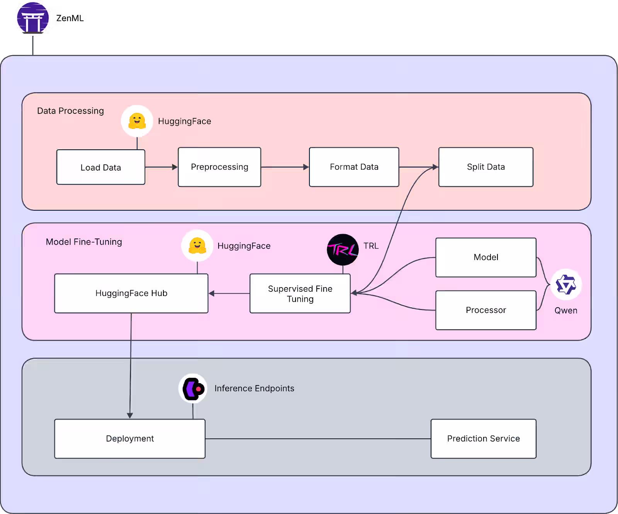This screenshot has height=514, width=618.
Task: Select the Model Fine-Tuning section label
Action: click(84, 242)
